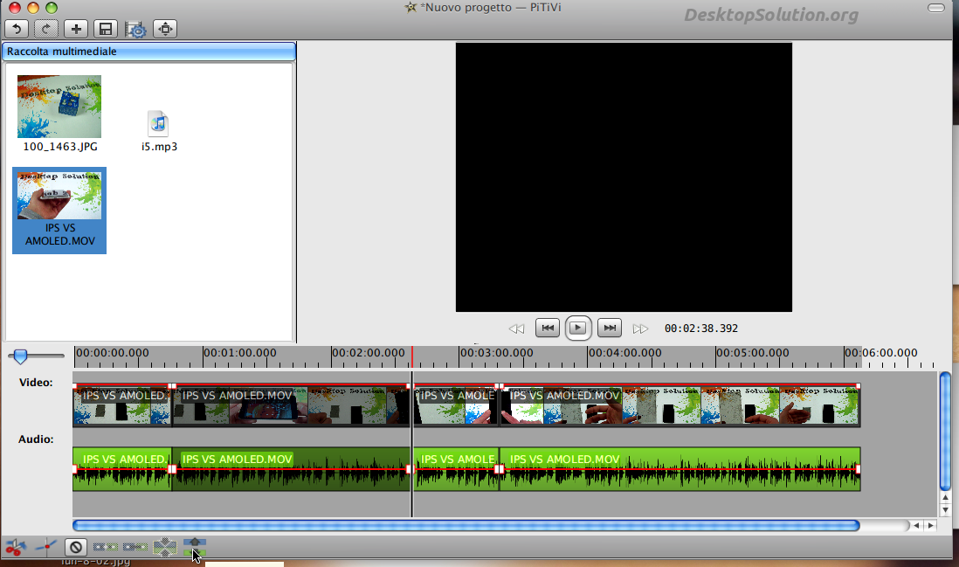
Task: Save the project using floppy disk icon
Action: pos(106,29)
